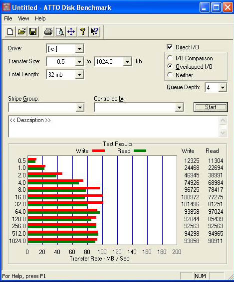The height and width of the screenshot is (282, 234).
Task: Click the red Write legend color bar
Action: (98, 150)
